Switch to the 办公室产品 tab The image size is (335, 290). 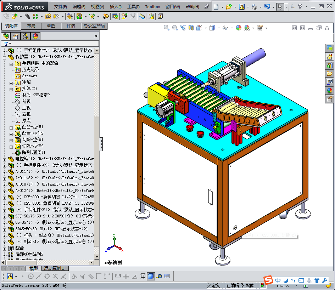94,26
